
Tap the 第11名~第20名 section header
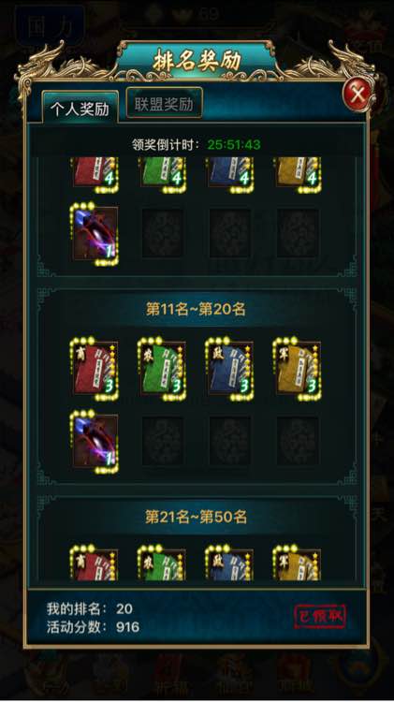coord(196,309)
